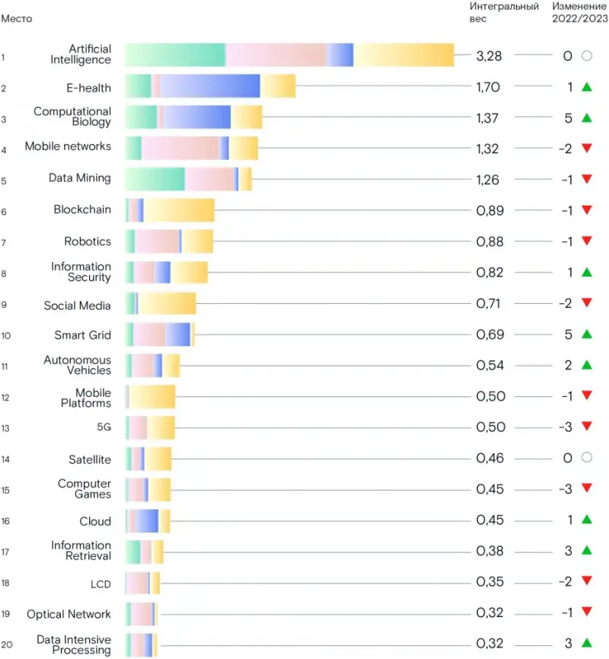Click red down arrow for Mobile networks

[x=587, y=148]
